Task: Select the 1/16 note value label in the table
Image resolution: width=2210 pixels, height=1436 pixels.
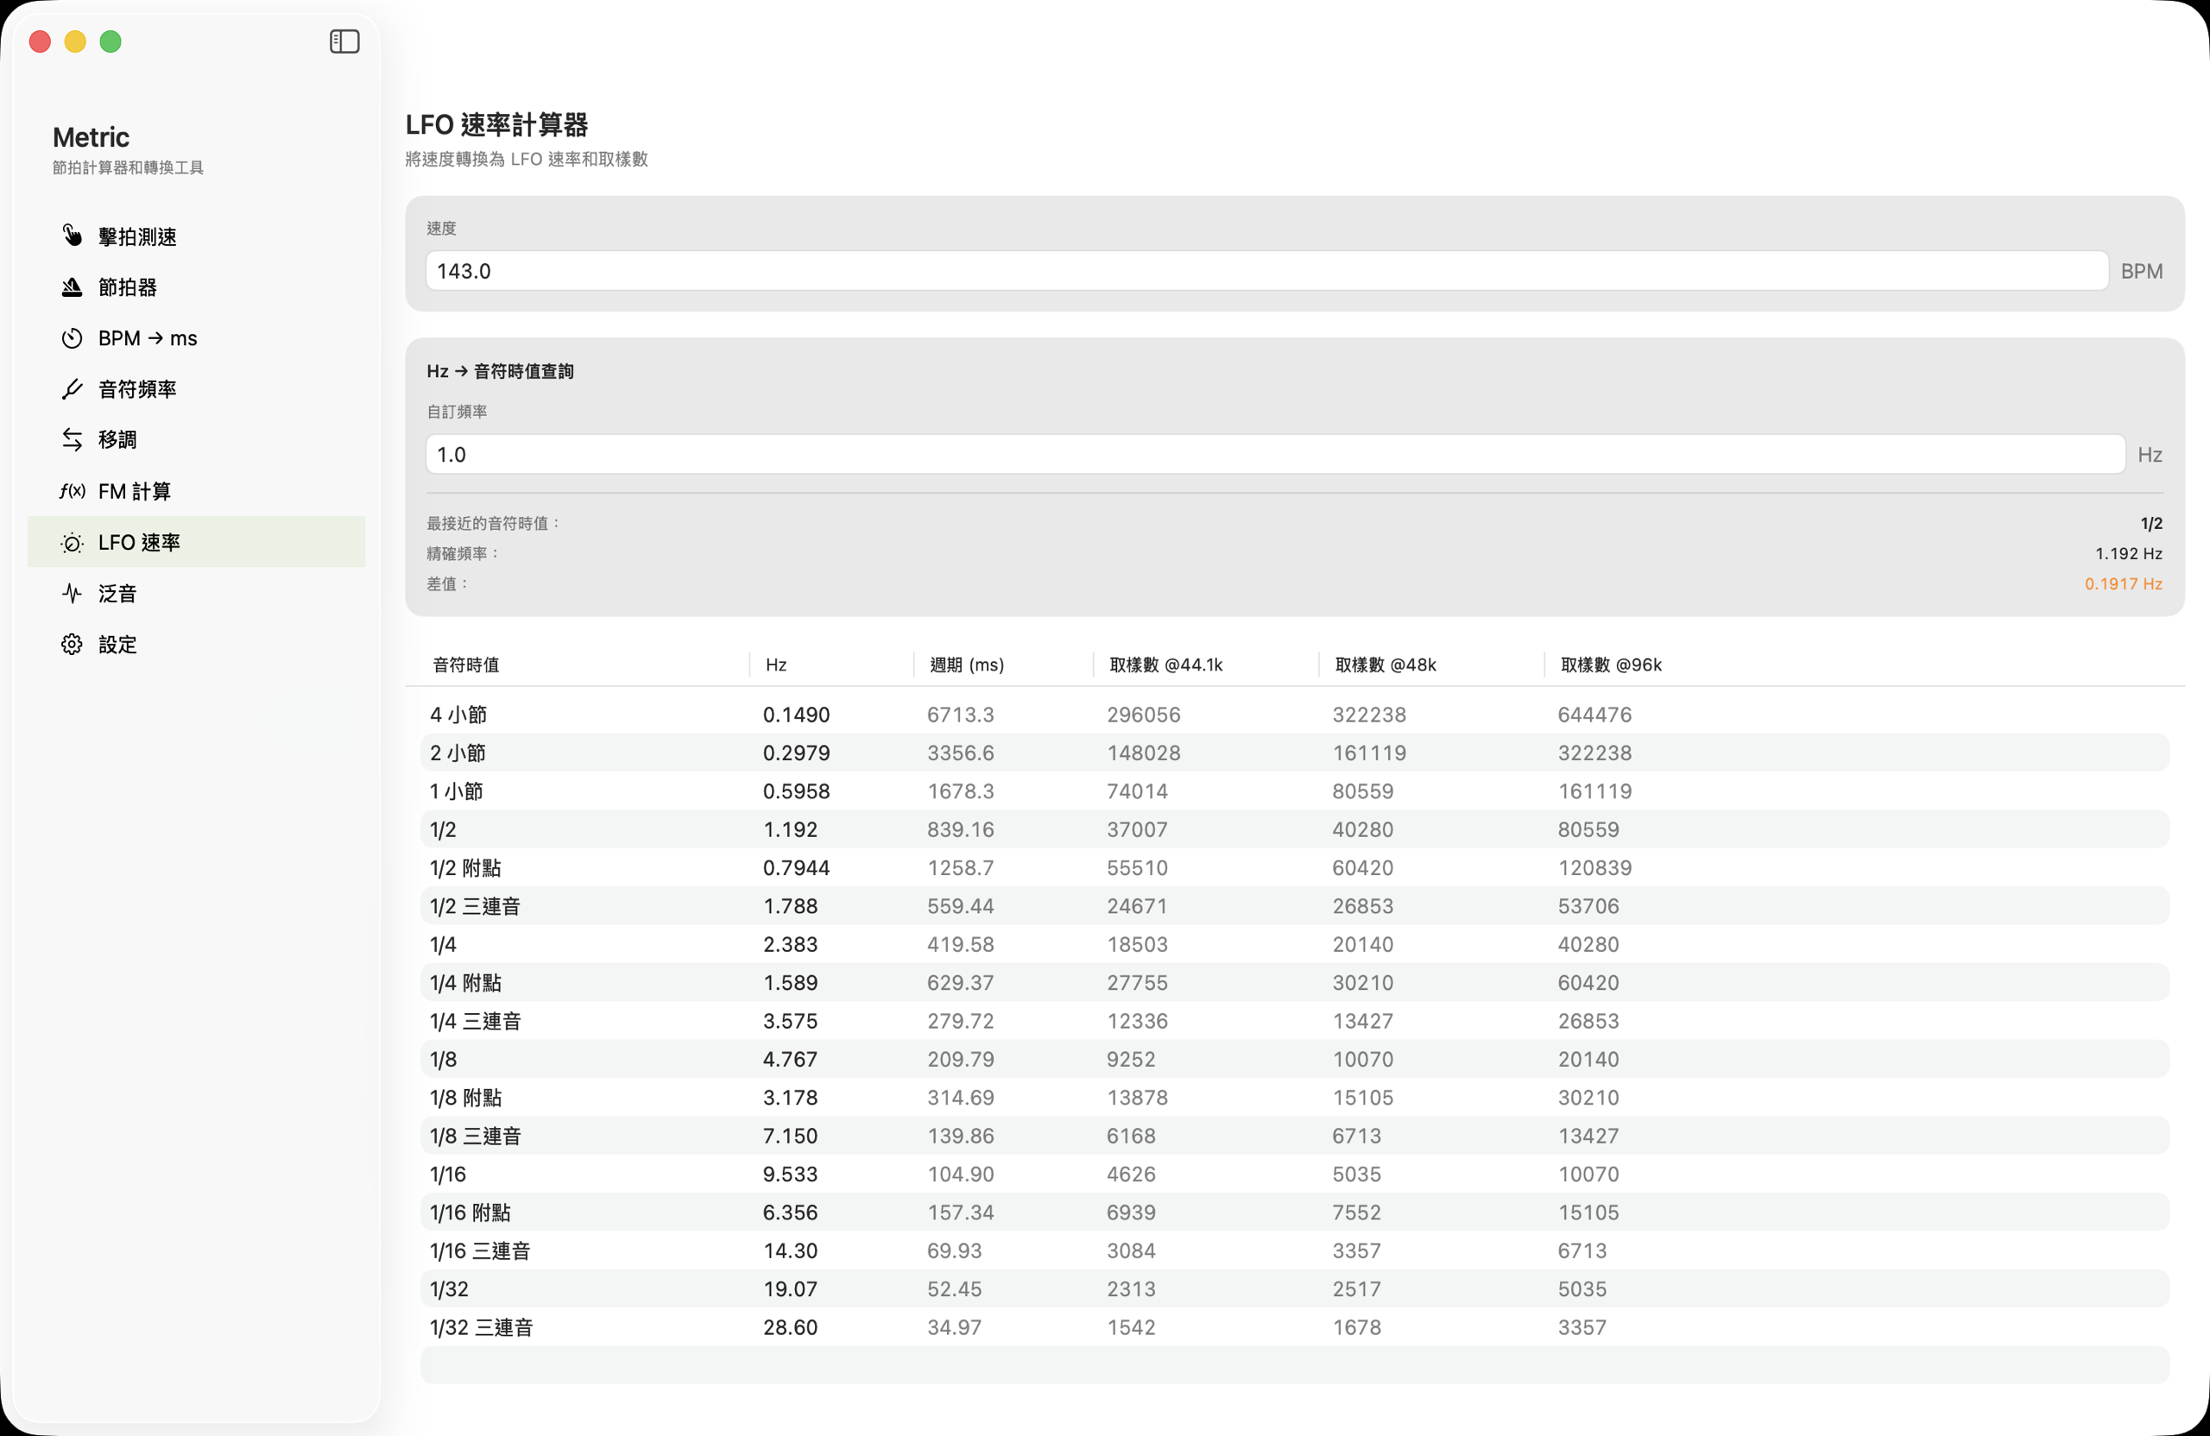Action: point(447,1175)
